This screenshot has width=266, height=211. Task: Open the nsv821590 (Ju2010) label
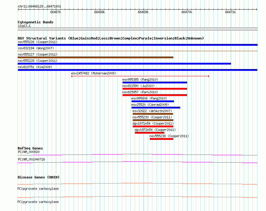click(x=138, y=86)
